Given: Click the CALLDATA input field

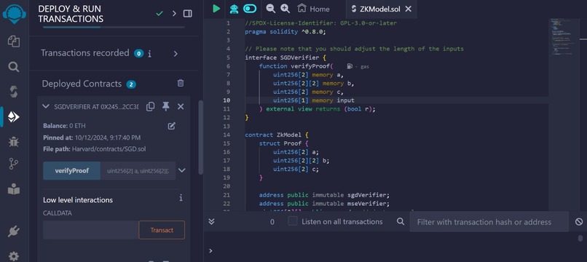Looking at the screenshot, I should pyautogui.click(x=91, y=230).
